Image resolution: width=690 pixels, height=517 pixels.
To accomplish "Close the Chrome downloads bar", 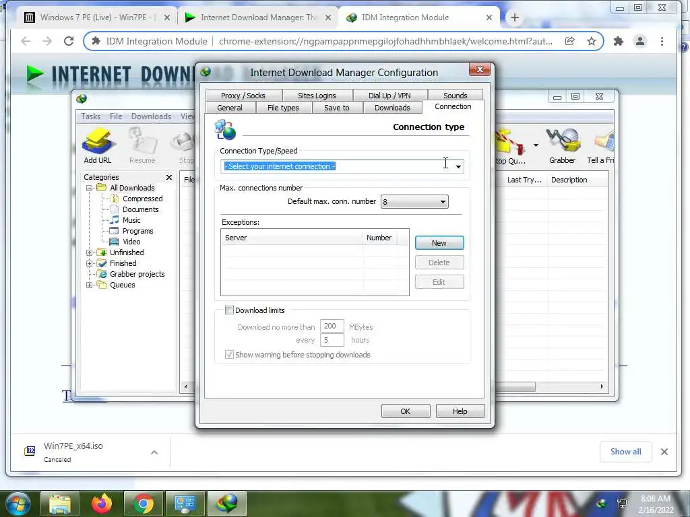I will (x=664, y=452).
